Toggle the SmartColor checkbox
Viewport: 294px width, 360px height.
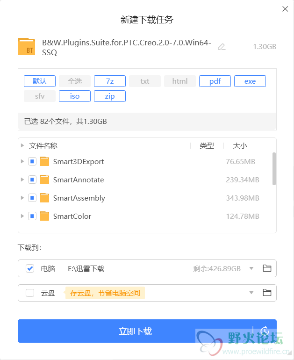click(32, 216)
